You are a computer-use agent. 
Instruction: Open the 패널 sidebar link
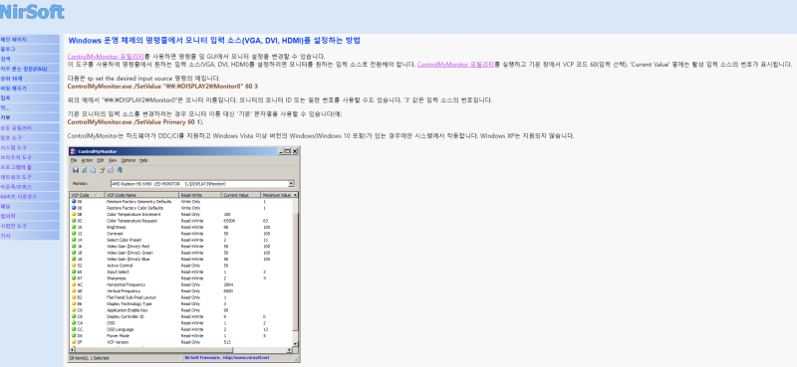click(x=30, y=206)
